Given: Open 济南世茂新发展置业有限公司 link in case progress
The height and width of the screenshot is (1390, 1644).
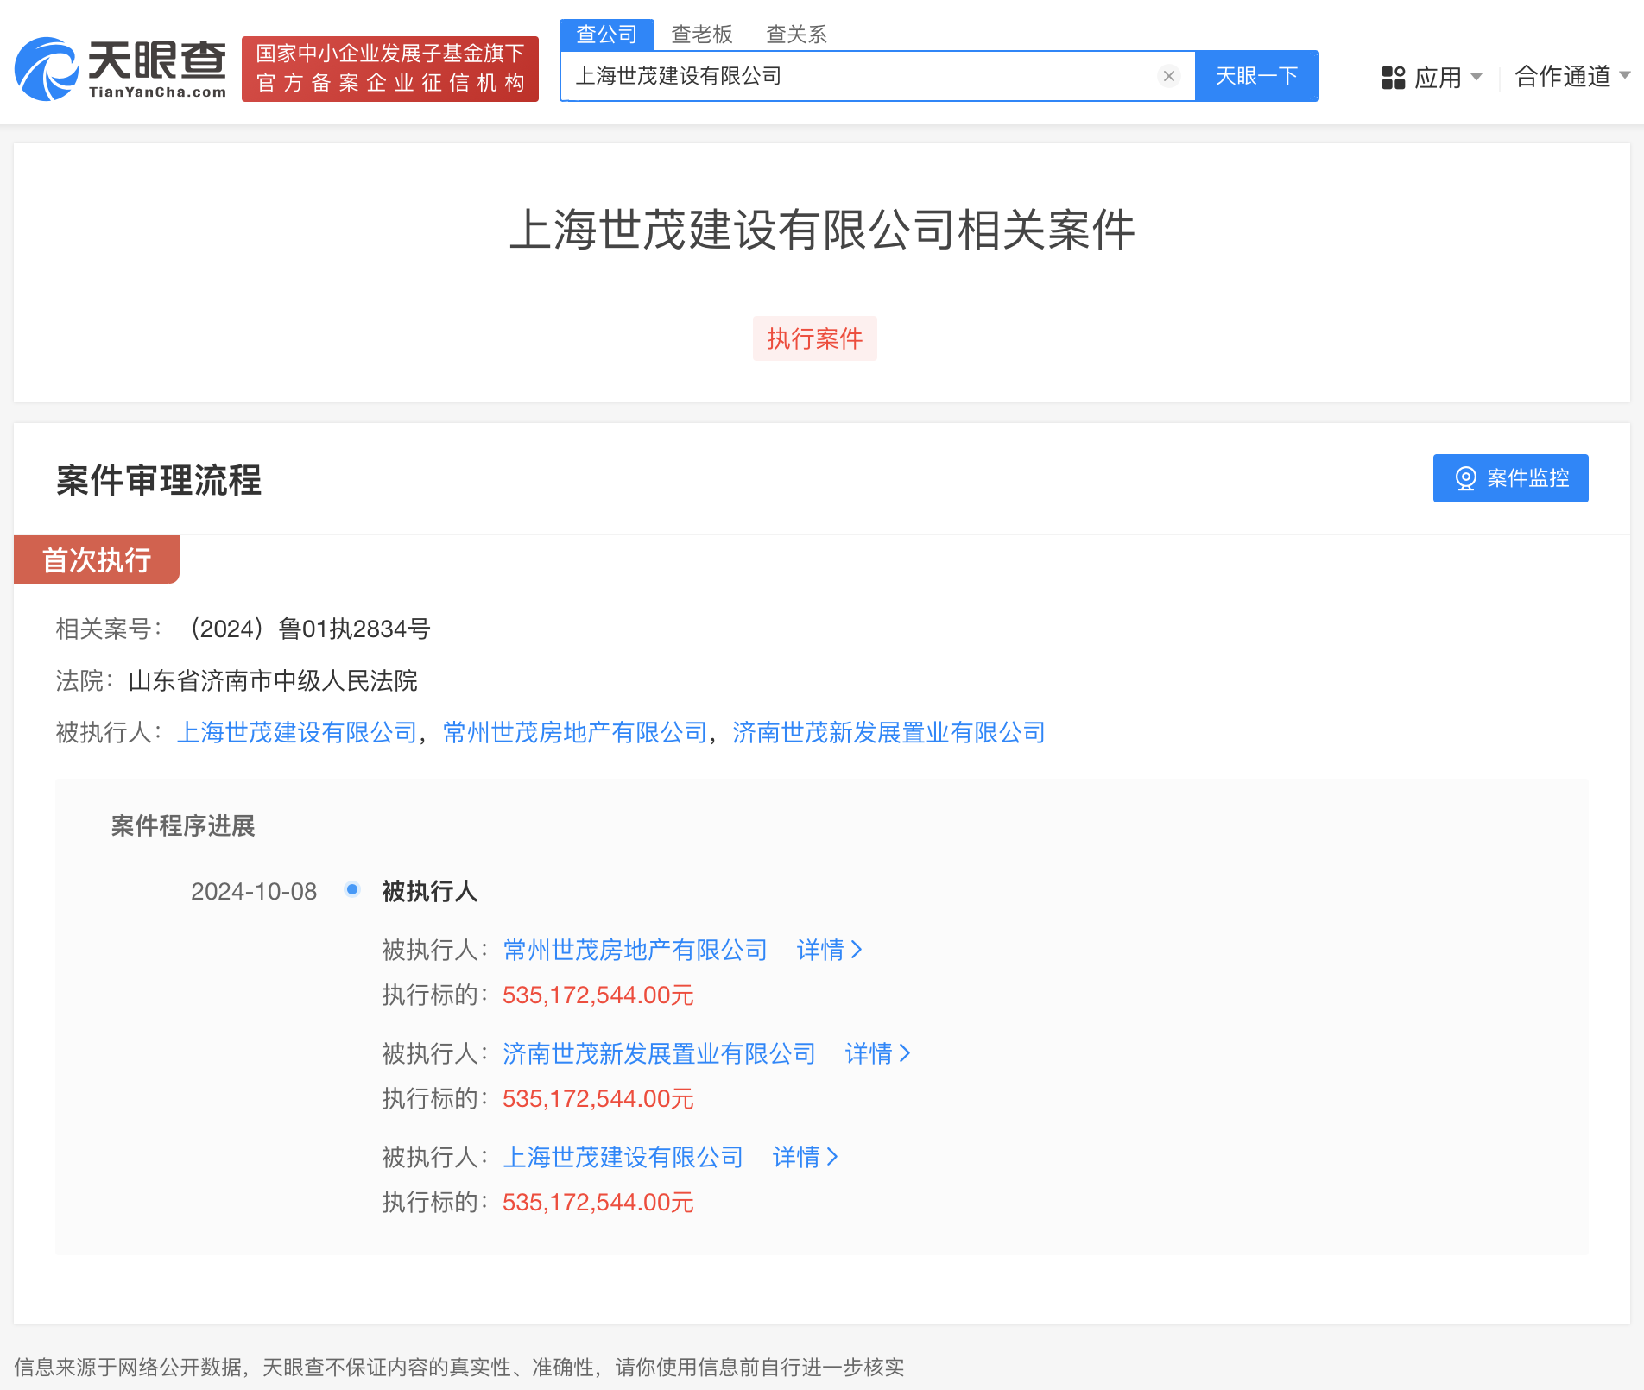Looking at the screenshot, I should pyautogui.click(x=660, y=1053).
